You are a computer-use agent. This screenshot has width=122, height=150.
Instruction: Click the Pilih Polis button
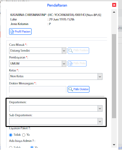point(77,63)
